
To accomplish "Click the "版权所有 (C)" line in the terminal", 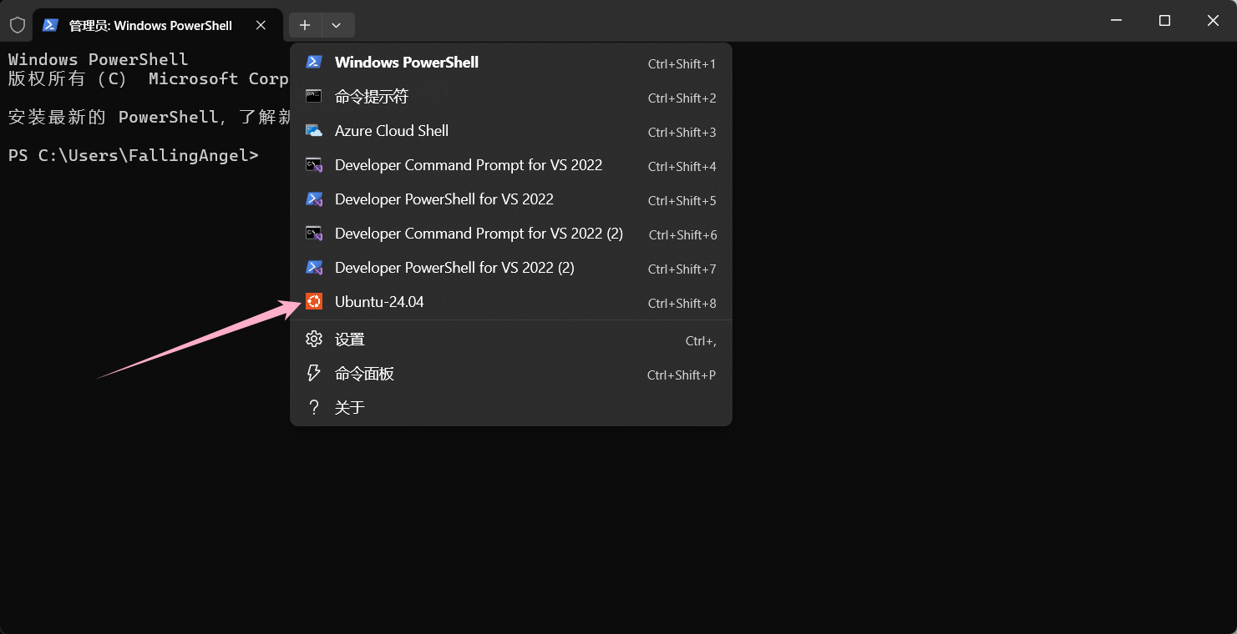I will click(148, 79).
